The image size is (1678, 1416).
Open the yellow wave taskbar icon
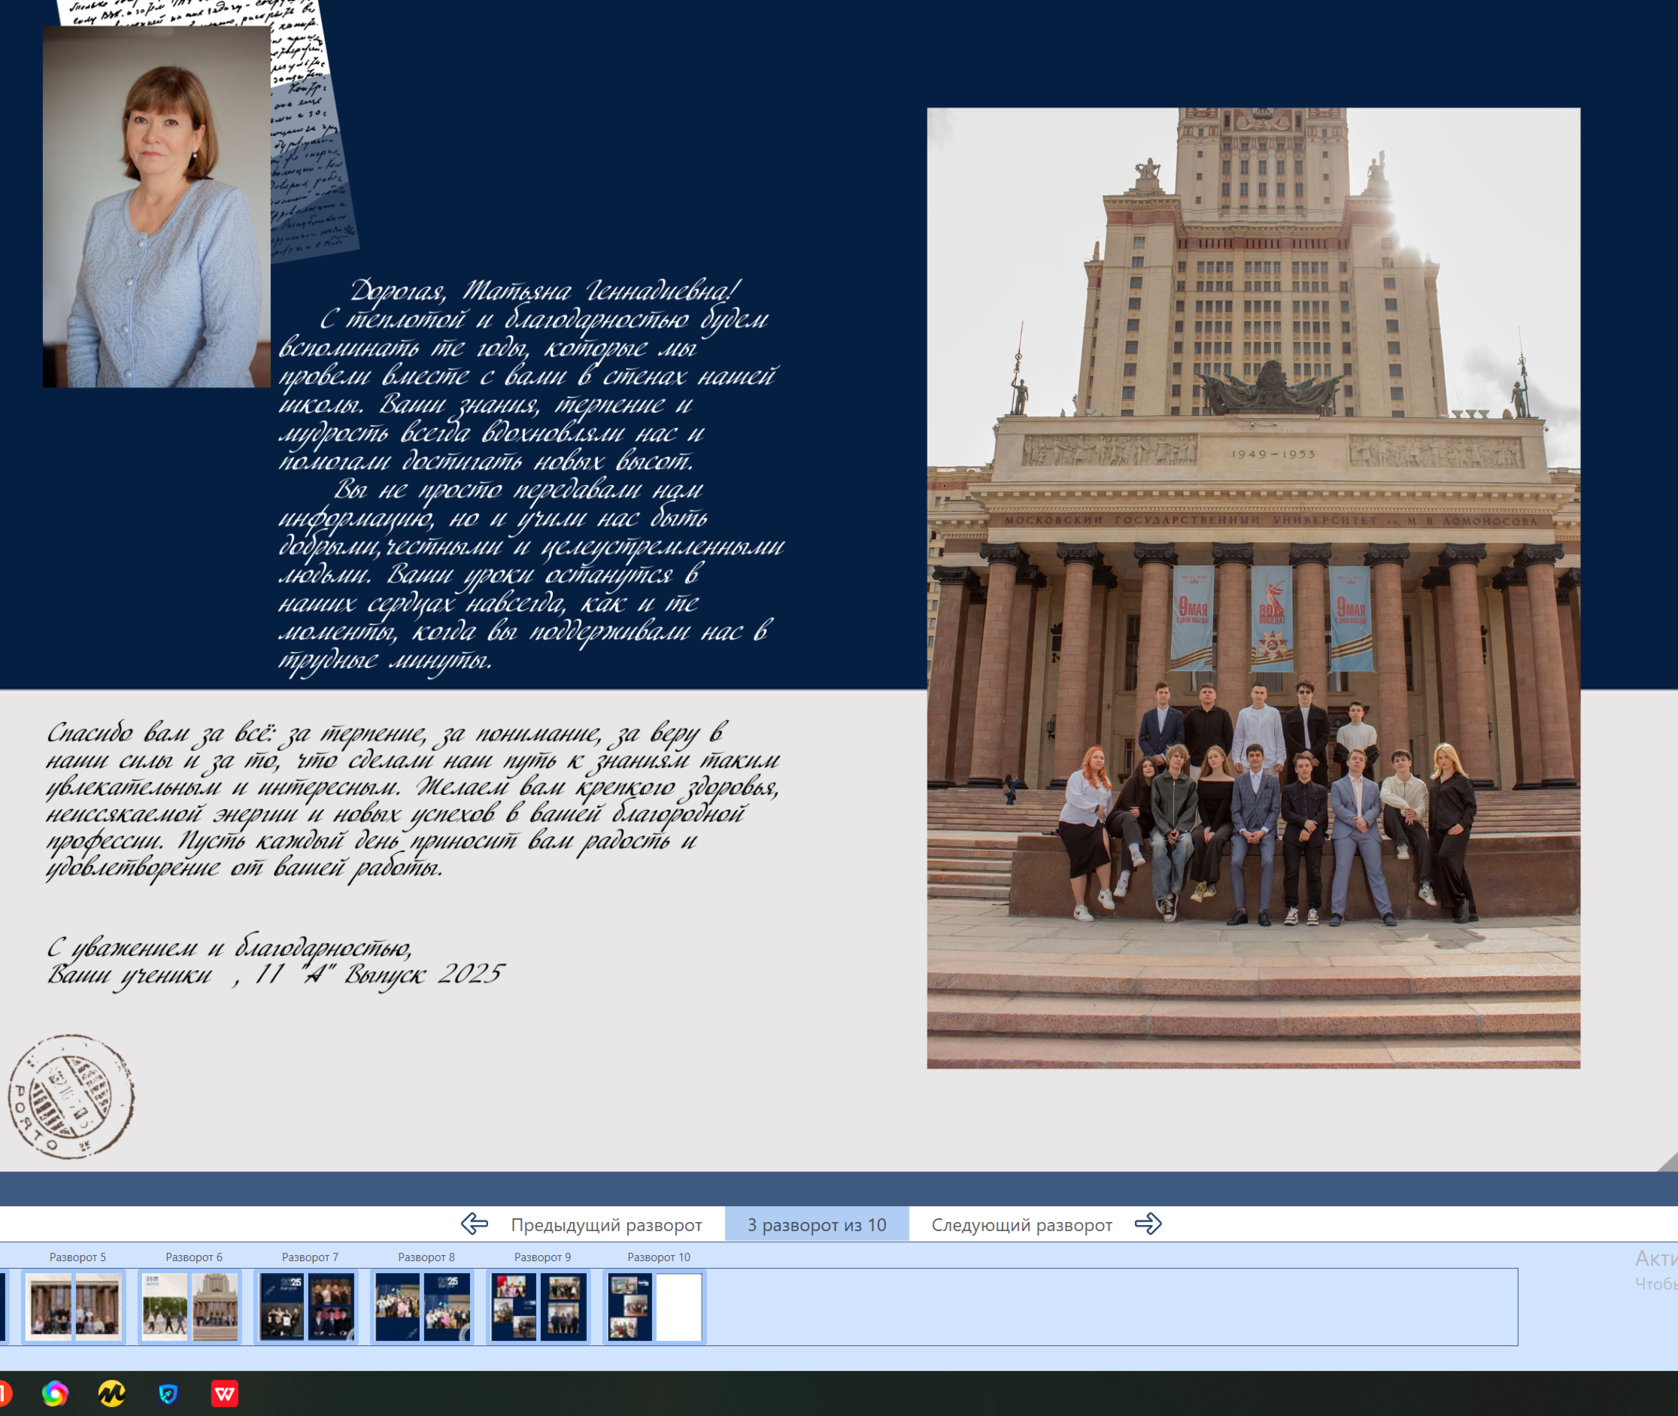point(111,1393)
